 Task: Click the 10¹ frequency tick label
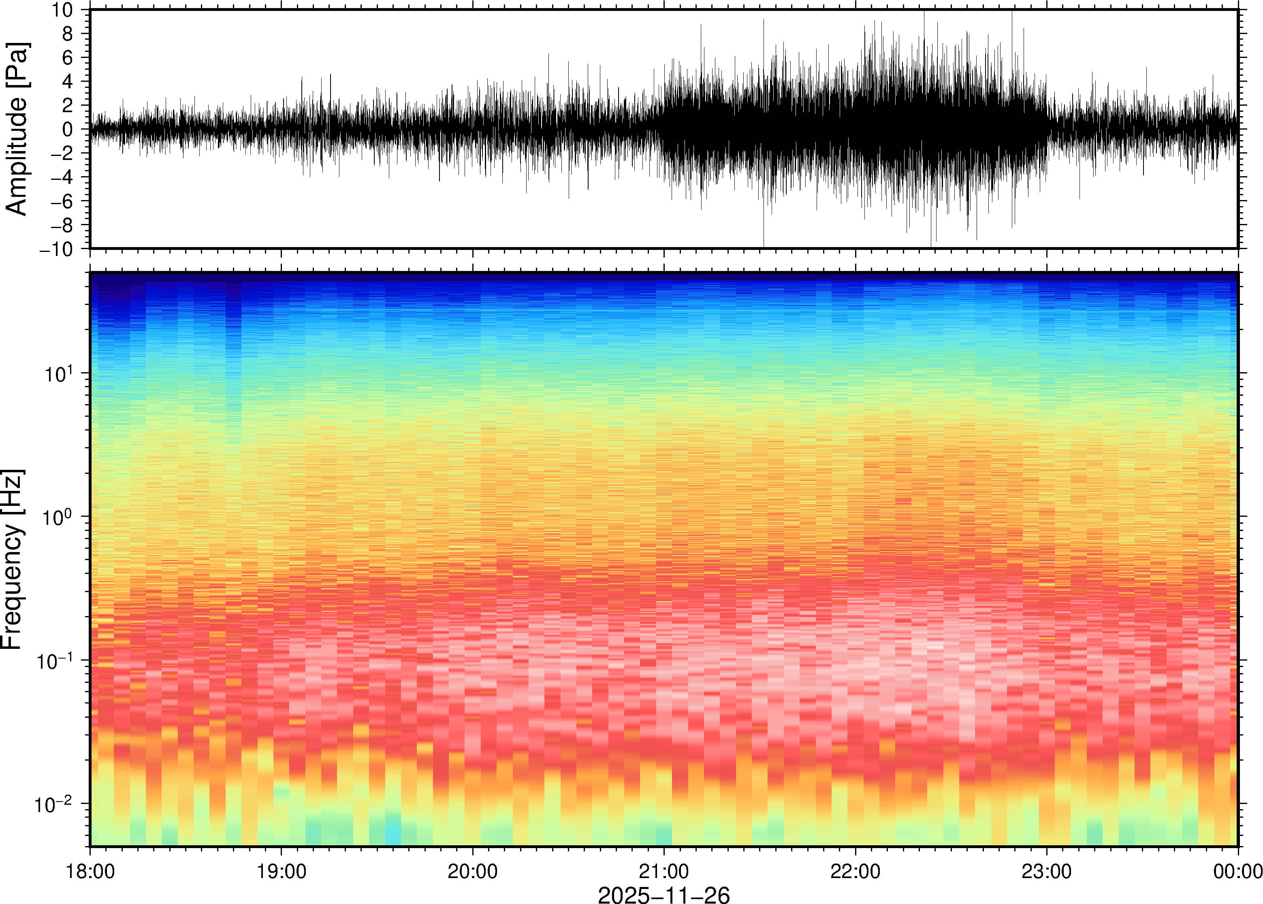pyautogui.click(x=58, y=373)
